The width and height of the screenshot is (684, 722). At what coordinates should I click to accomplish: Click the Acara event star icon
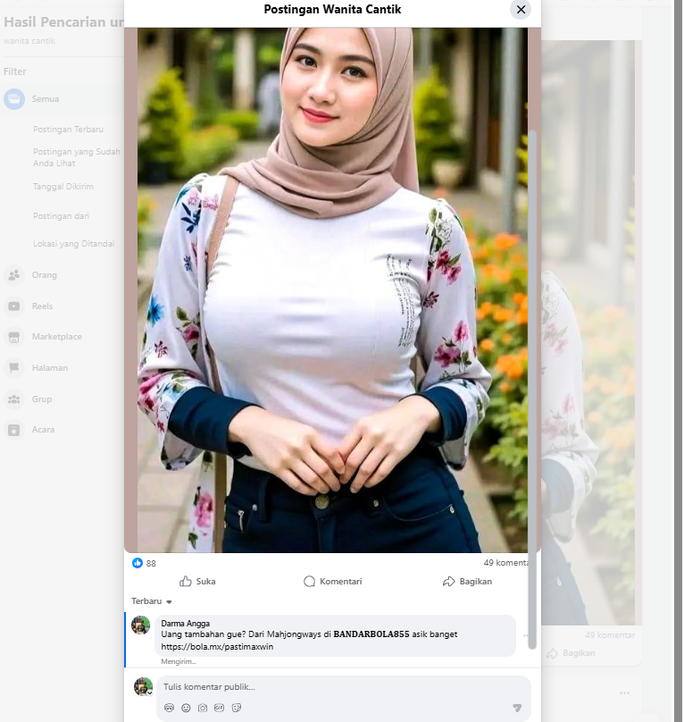14,430
